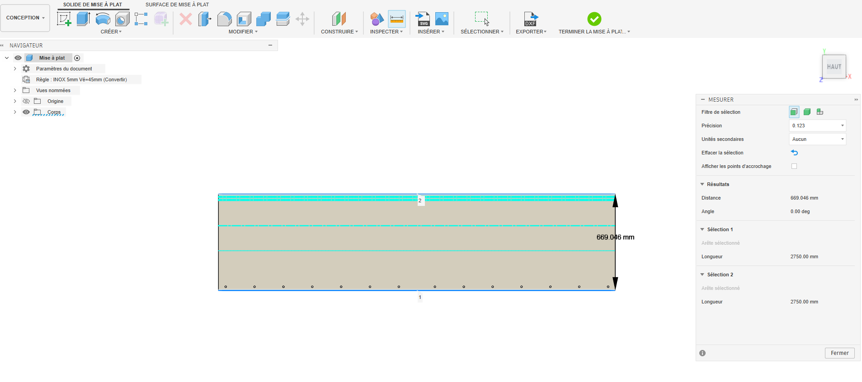Enable Afficher les points d'accrochage checkbox
Viewport: 862px width, 382px height.
tap(794, 166)
